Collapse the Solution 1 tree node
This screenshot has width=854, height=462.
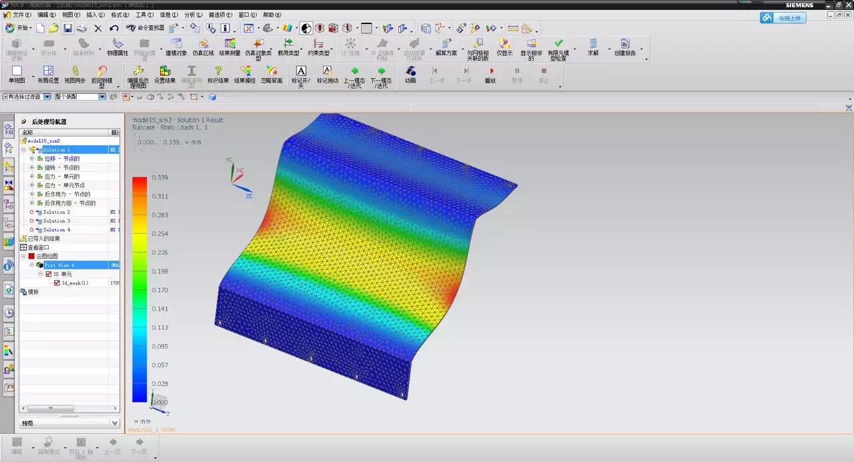click(x=23, y=150)
